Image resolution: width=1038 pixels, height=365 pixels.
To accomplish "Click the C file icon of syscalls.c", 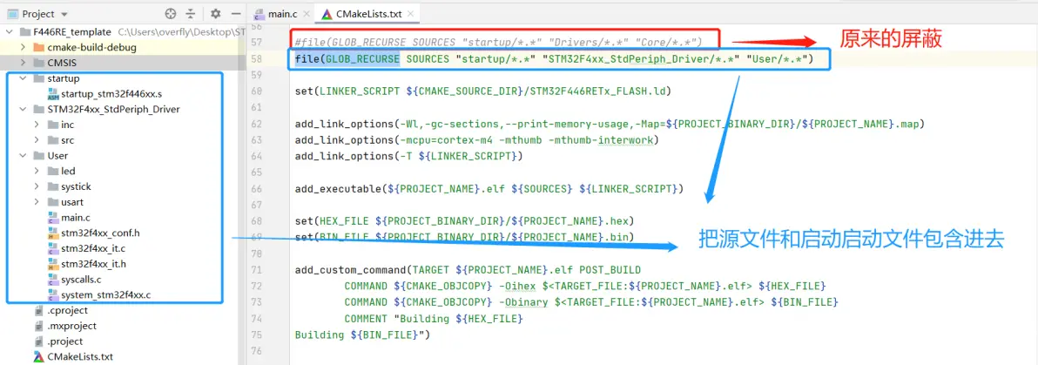I will tap(53, 280).
